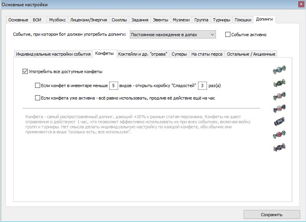Go to the 'Эвенты' tab
The height and width of the screenshot is (222, 306).
[161, 20]
